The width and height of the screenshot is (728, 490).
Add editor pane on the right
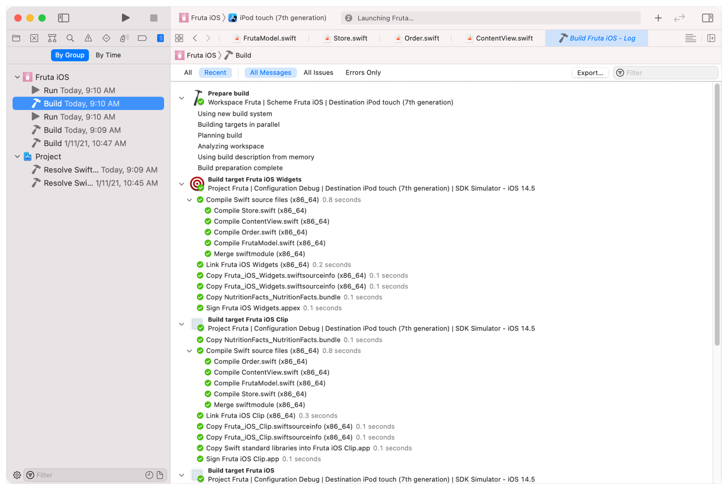(711, 38)
